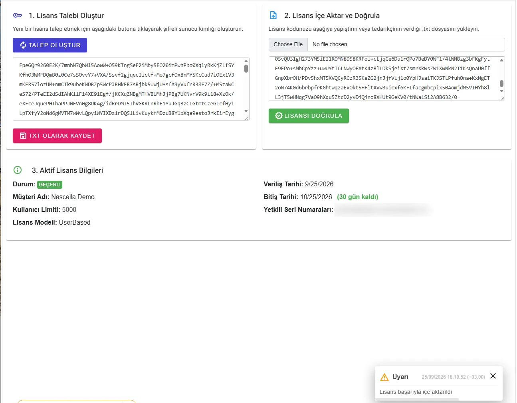Click the info icon beside Aktif Lisans Bilgileri
The height and width of the screenshot is (403, 517).
click(18, 170)
